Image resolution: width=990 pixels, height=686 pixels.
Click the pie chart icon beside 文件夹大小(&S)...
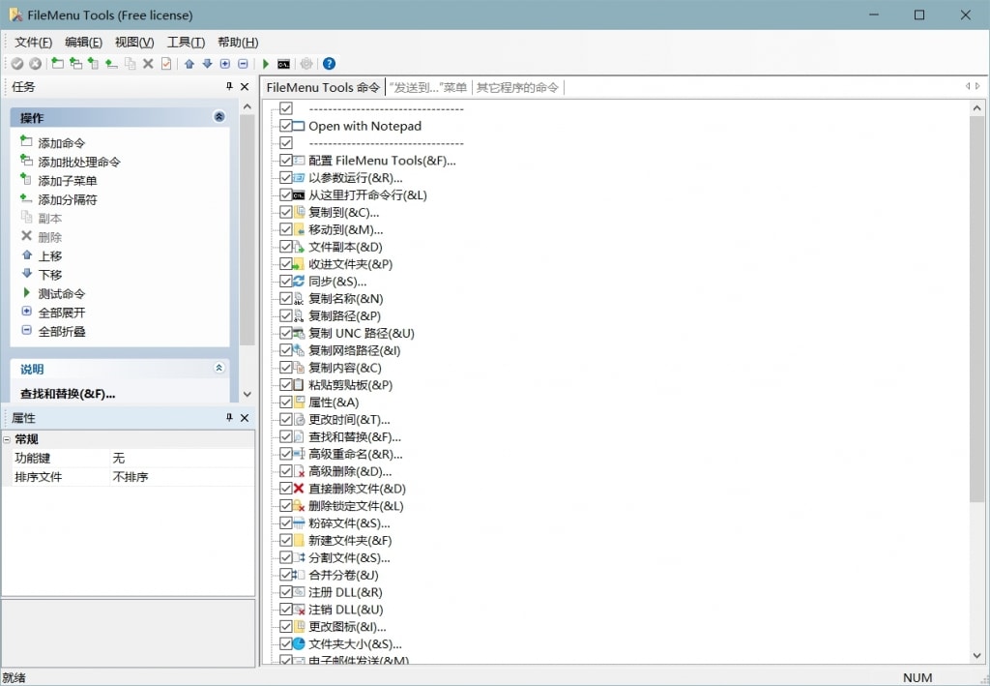(299, 643)
